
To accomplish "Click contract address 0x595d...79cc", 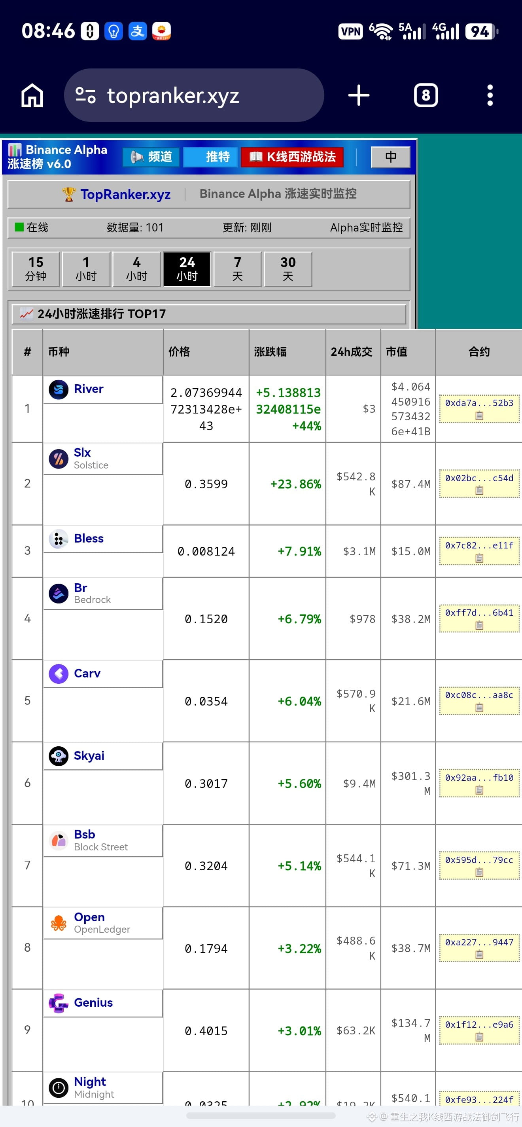I will (479, 859).
